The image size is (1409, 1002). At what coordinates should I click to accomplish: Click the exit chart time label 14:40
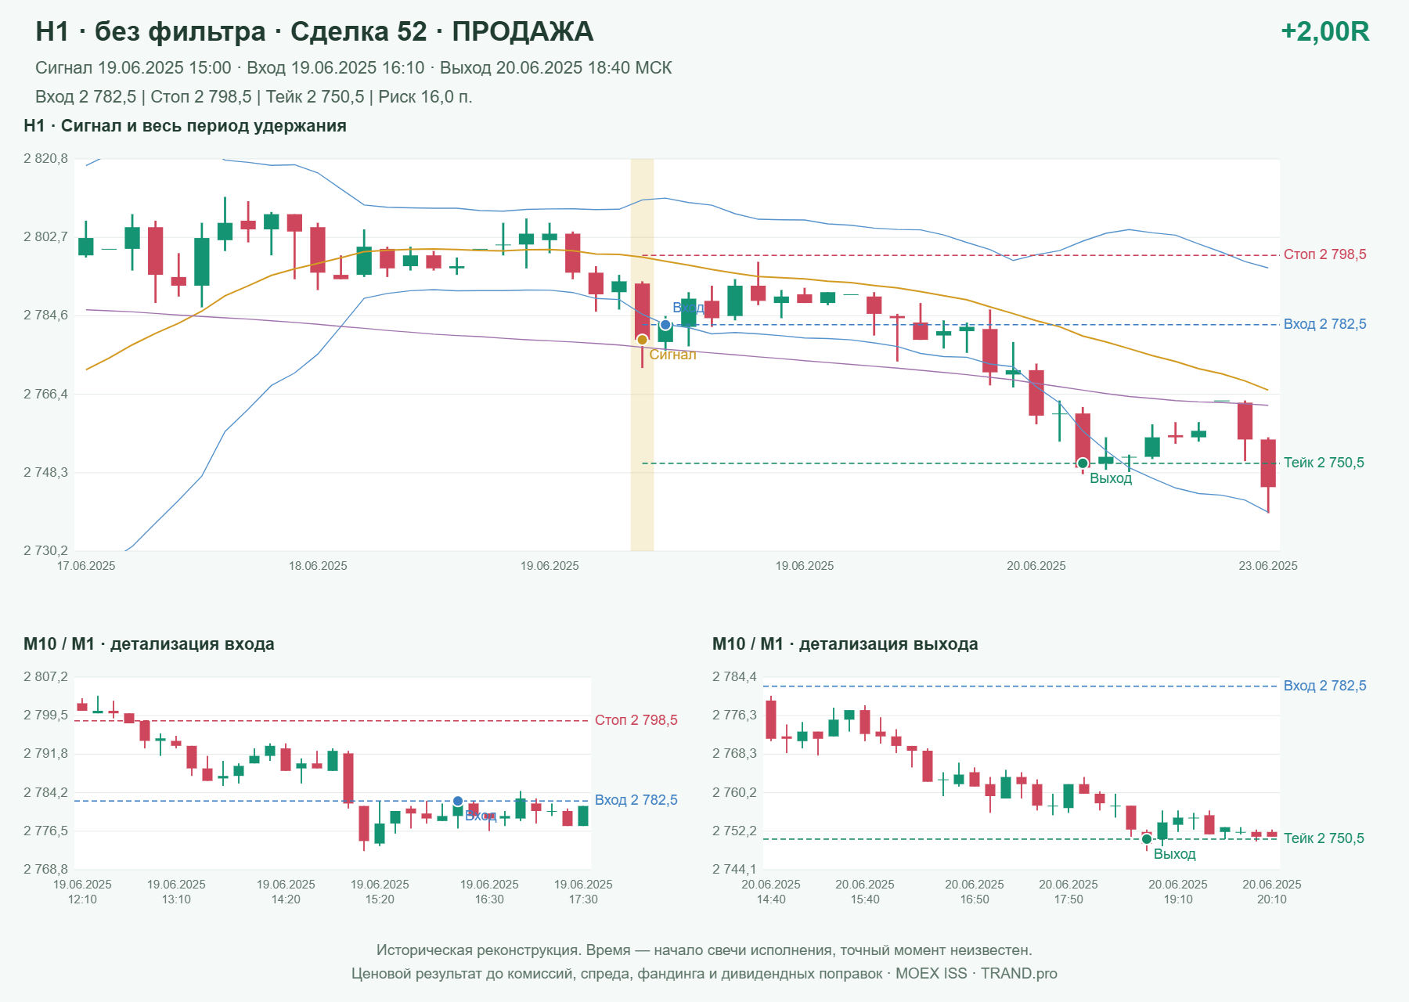coord(771,899)
